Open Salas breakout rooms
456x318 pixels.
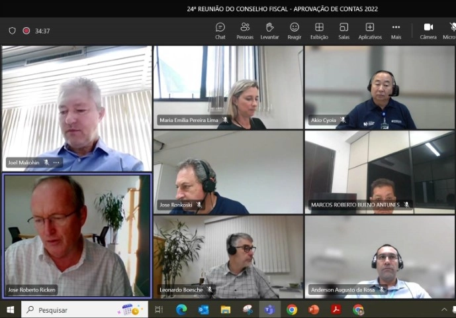click(343, 31)
